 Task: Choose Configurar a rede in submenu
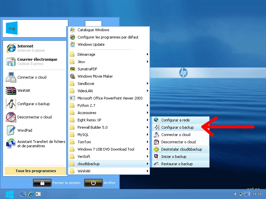click(181, 120)
